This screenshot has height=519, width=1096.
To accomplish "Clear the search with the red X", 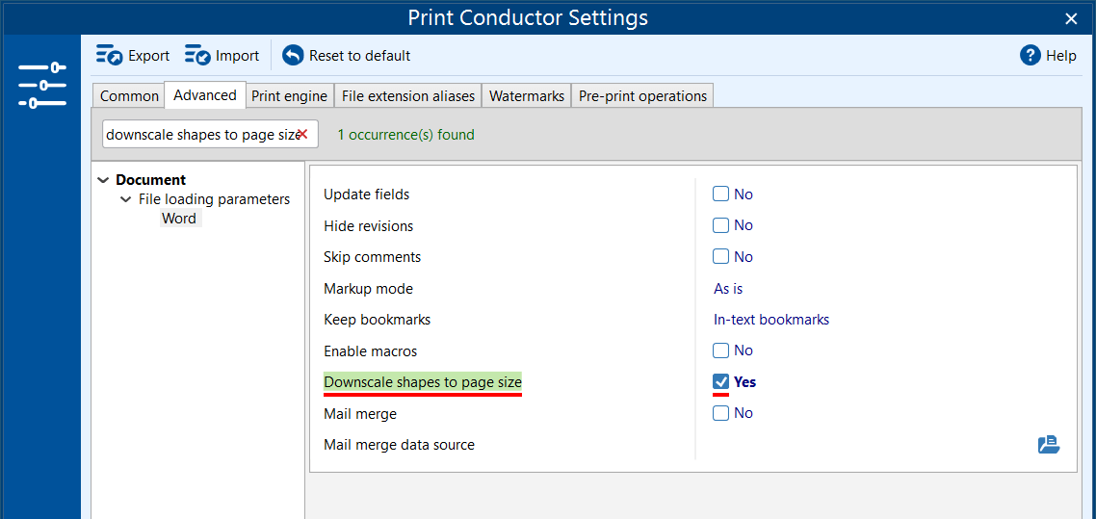I will 302,135.
